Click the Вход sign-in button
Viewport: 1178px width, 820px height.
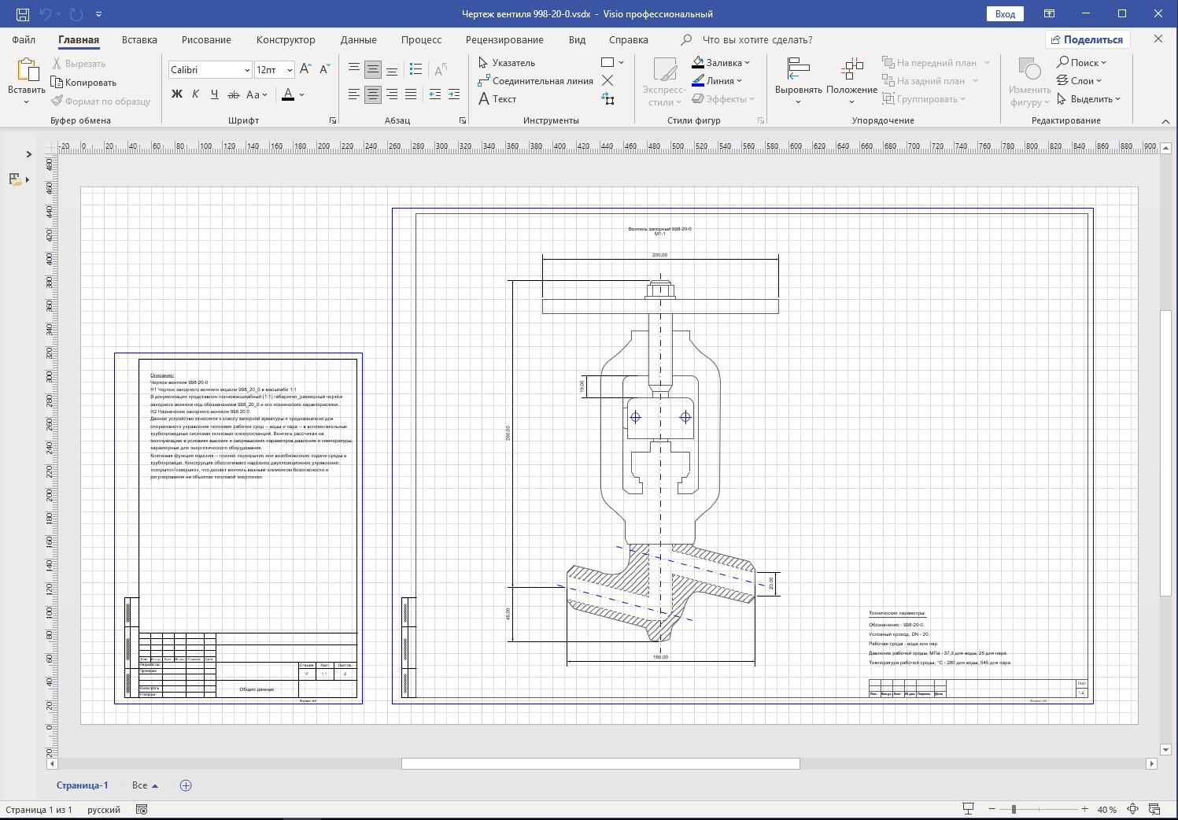(x=1005, y=13)
